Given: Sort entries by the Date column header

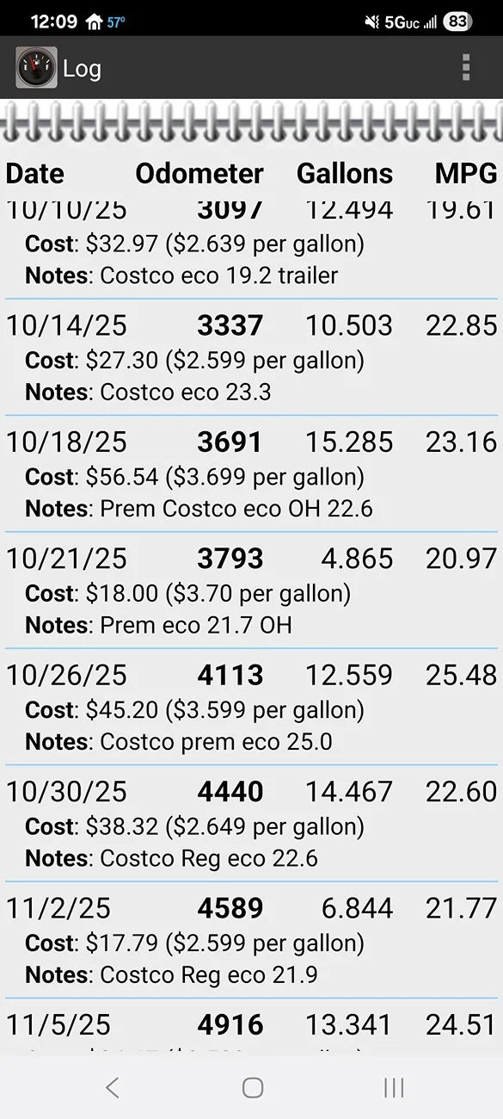Looking at the screenshot, I should click(x=34, y=173).
